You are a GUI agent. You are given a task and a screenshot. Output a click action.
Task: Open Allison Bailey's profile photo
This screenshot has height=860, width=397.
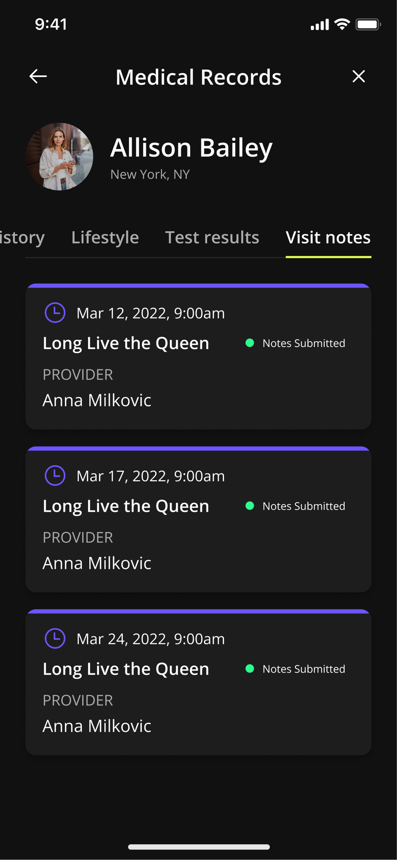coord(59,157)
